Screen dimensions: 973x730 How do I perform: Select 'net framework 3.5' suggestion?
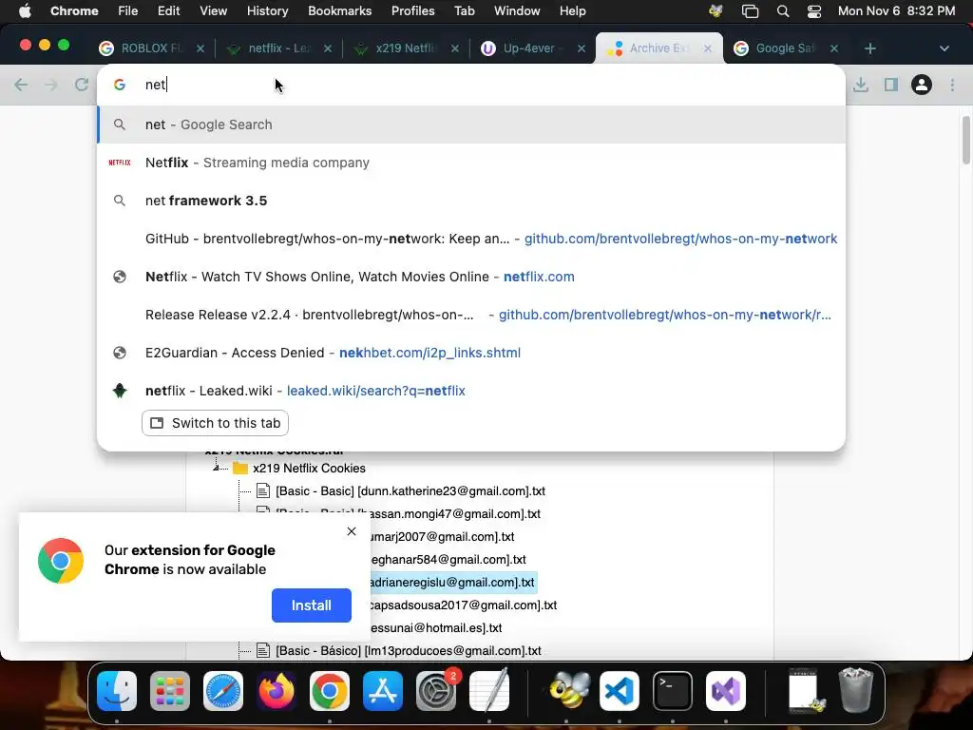pyautogui.click(x=471, y=201)
